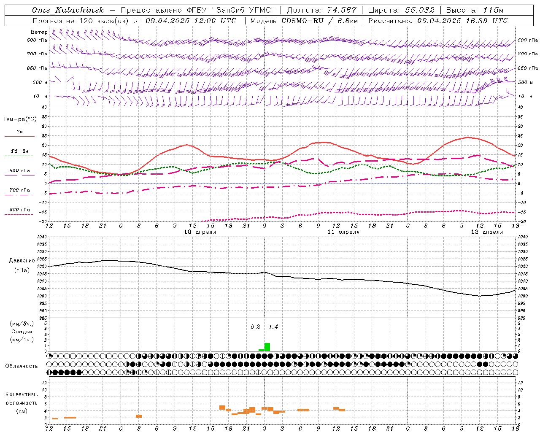
Task: Click the Oms_Kalachinsk station title
Action: [67, 10]
